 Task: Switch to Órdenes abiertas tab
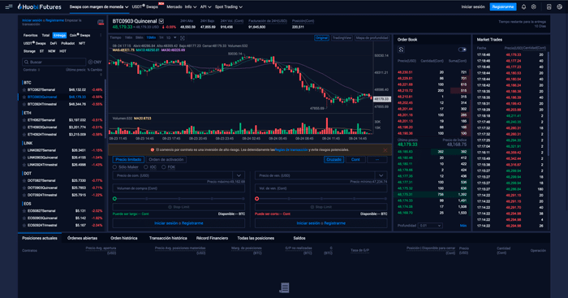82,238
